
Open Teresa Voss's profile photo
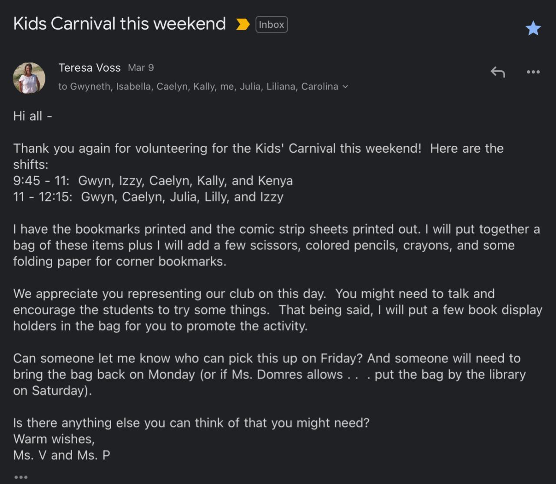click(29, 78)
